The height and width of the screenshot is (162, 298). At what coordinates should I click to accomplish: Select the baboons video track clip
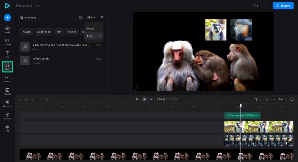point(156,155)
